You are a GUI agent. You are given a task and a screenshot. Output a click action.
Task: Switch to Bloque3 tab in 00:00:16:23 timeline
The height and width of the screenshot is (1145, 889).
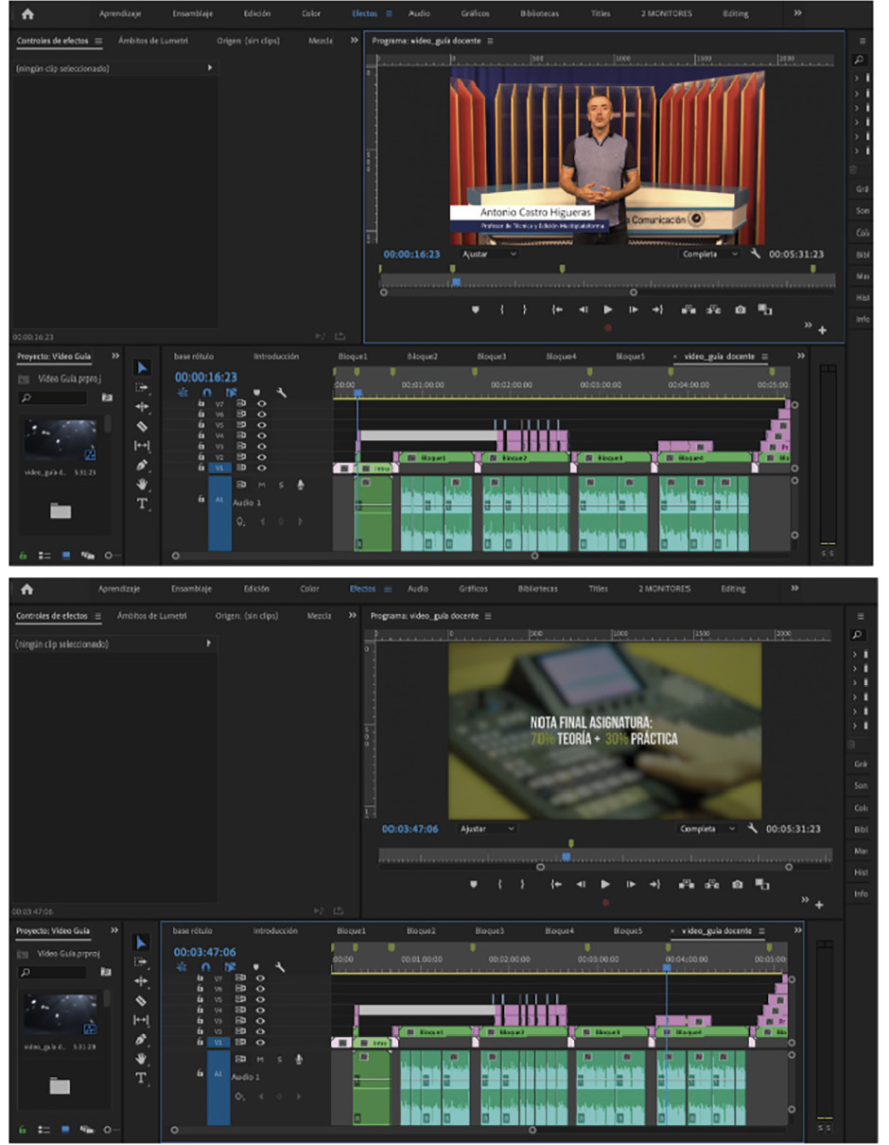(x=491, y=356)
